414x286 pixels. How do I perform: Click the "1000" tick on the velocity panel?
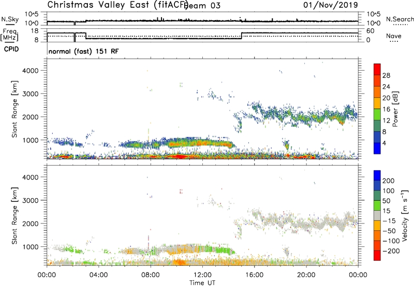click(x=31, y=247)
